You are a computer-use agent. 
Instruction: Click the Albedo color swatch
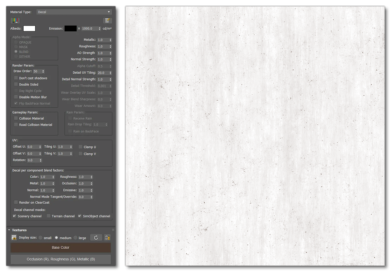30,28
